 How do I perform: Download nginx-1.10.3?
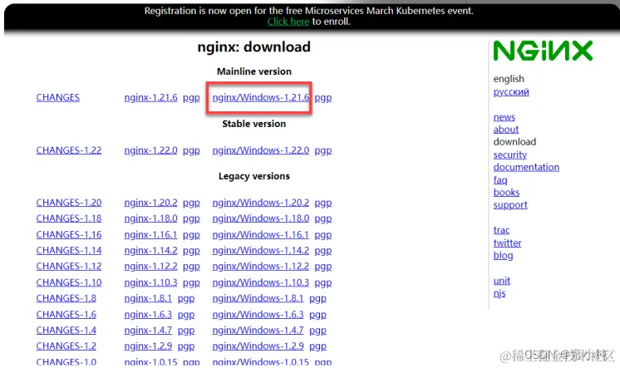150,282
